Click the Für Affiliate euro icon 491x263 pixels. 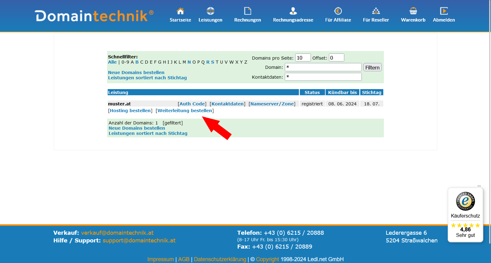click(338, 11)
